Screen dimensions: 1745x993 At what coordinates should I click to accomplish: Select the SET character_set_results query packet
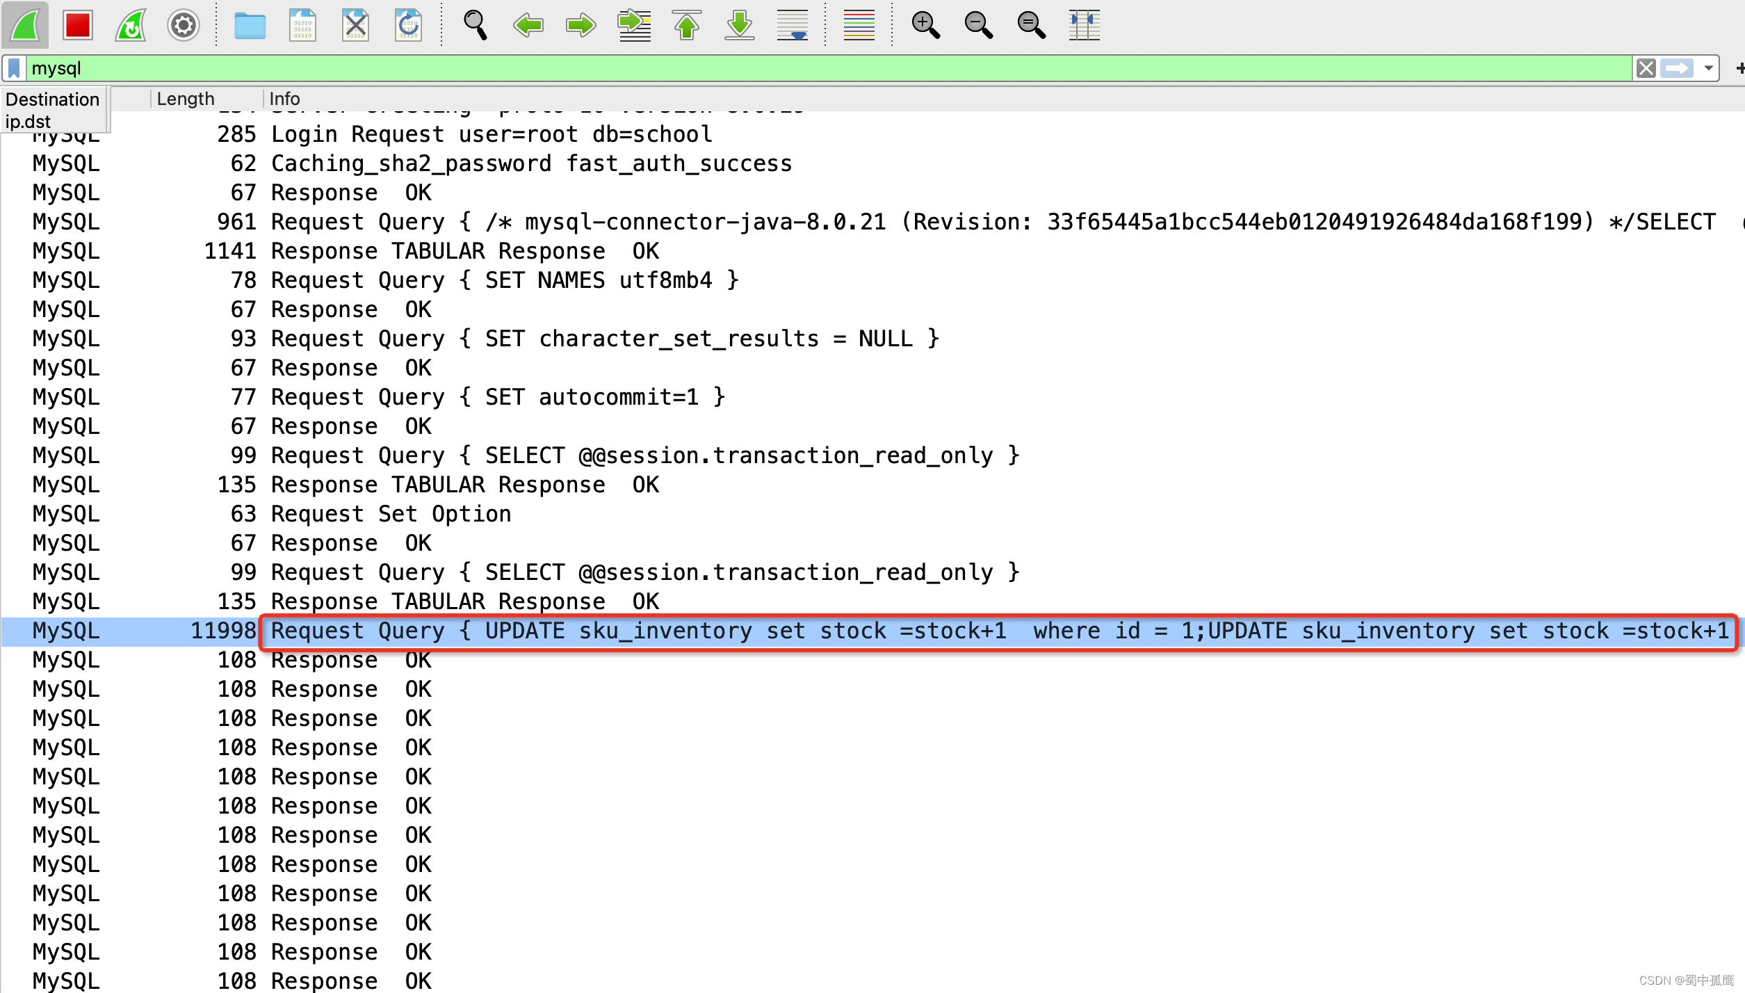pyautogui.click(x=873, y=338)
